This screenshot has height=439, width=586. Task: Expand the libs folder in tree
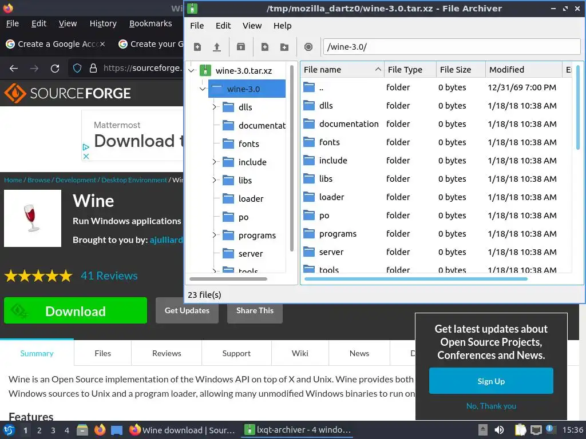pos(215,180)
